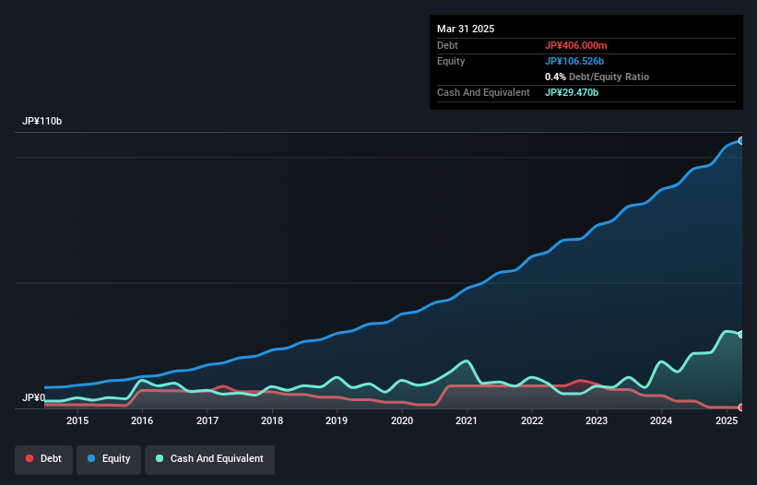Screen dimensions: 757x485
Task: Click the red Debt legend dot
Action: point(30,458)
